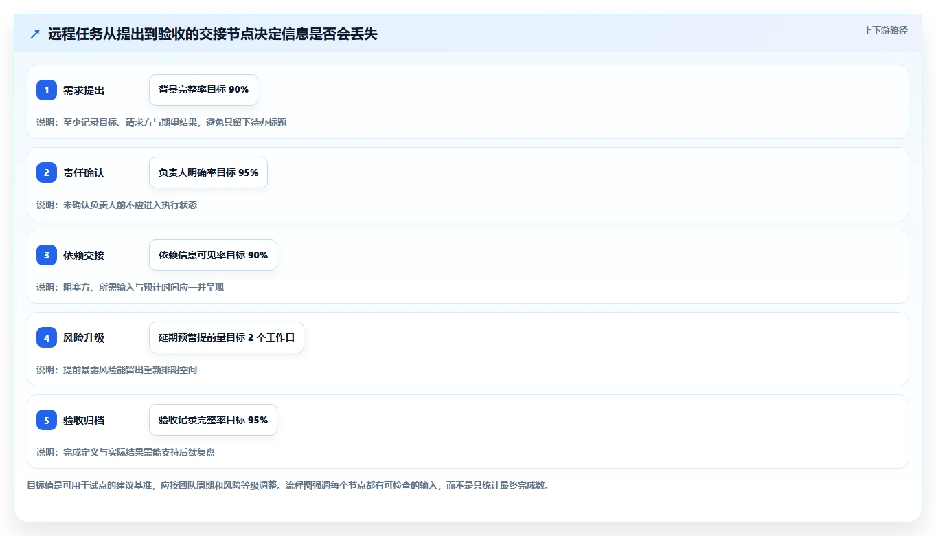The image size is (936, 536).
Task: Select step badge 2 for 责任确认
Action: 47,172
